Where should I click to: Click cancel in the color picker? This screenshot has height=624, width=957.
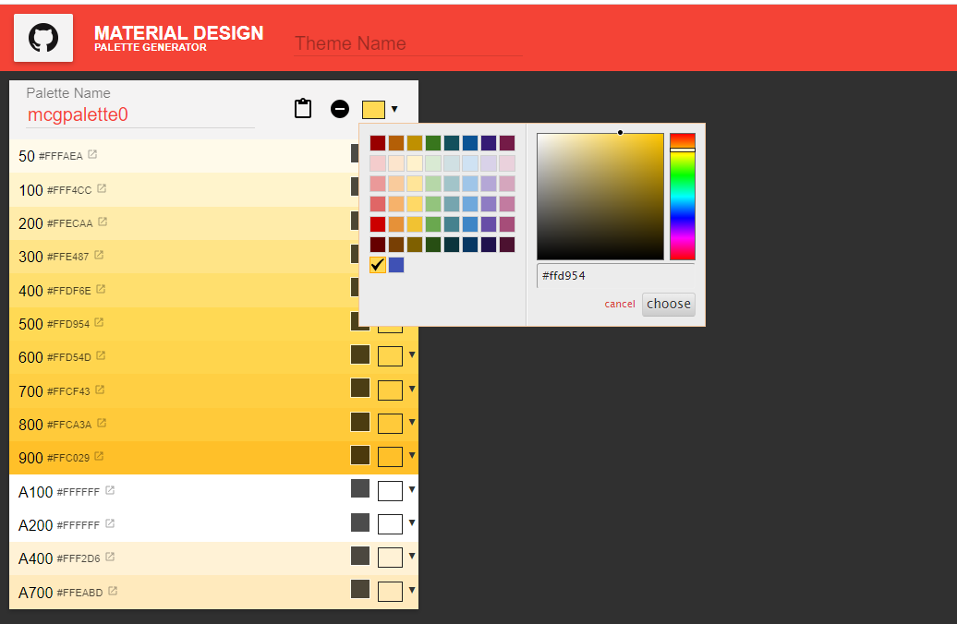pos(620,304)
